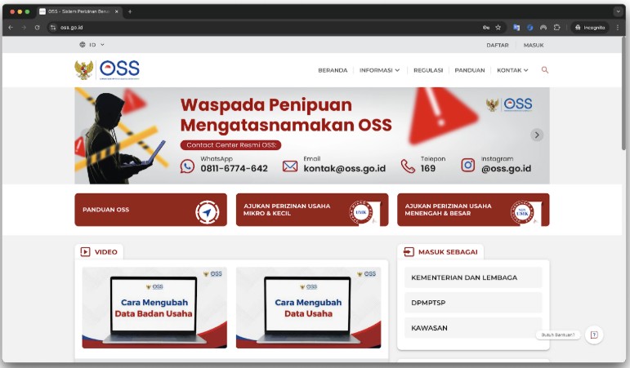The width and height of the screenshot is (630, 368).
Task: Open the REGULASI menu item
Action: (428, 70)
